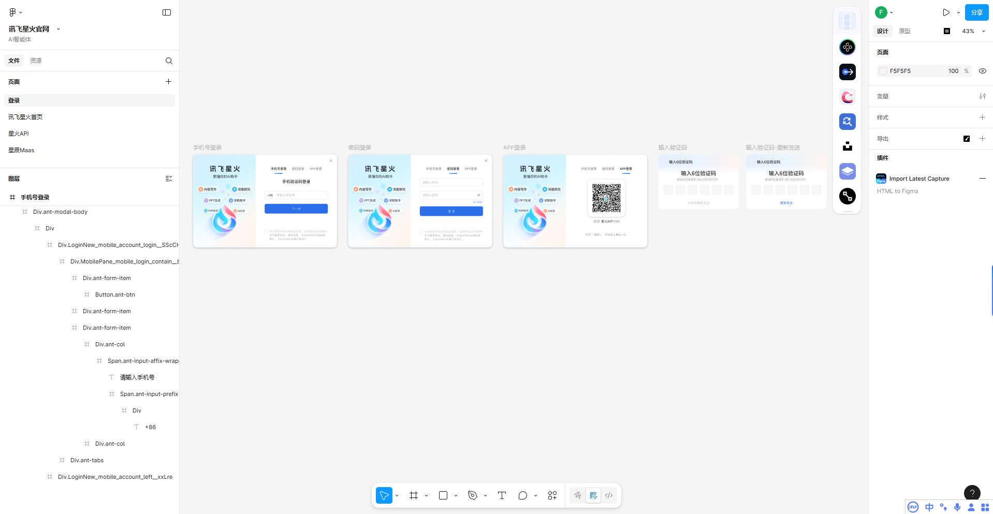
Task: Switch to Dev Mode toggle
Action: [609, 495]
